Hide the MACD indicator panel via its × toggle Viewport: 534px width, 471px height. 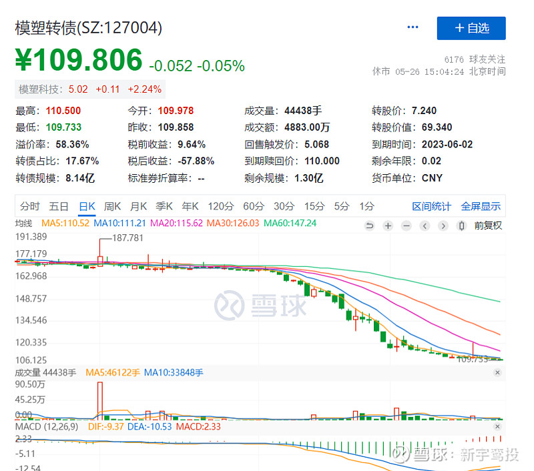497,426
